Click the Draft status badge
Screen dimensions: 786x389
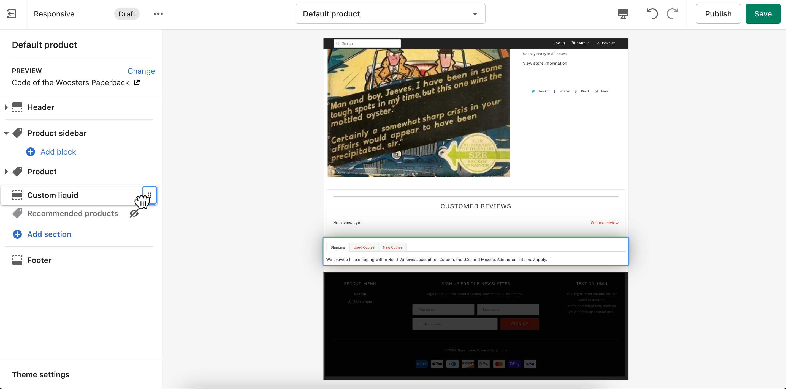127,14
